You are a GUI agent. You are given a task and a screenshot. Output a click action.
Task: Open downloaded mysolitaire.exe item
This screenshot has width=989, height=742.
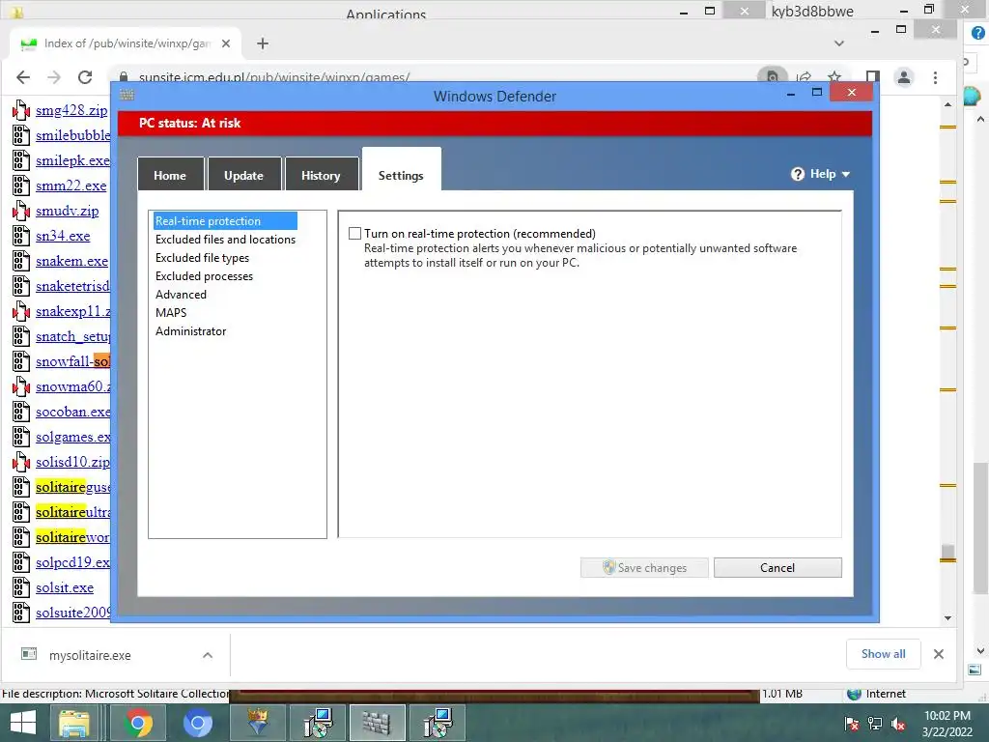tap(90, 655)
